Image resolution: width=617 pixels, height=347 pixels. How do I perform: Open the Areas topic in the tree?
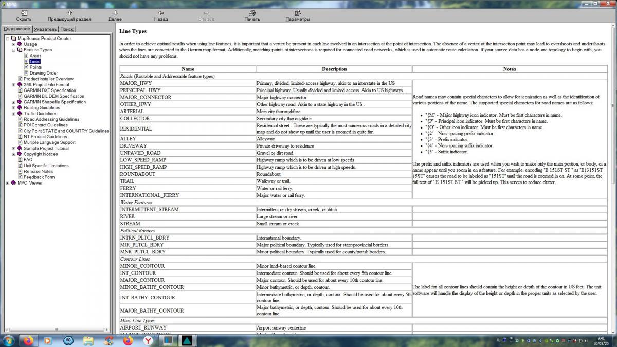(x=35, y=56)
